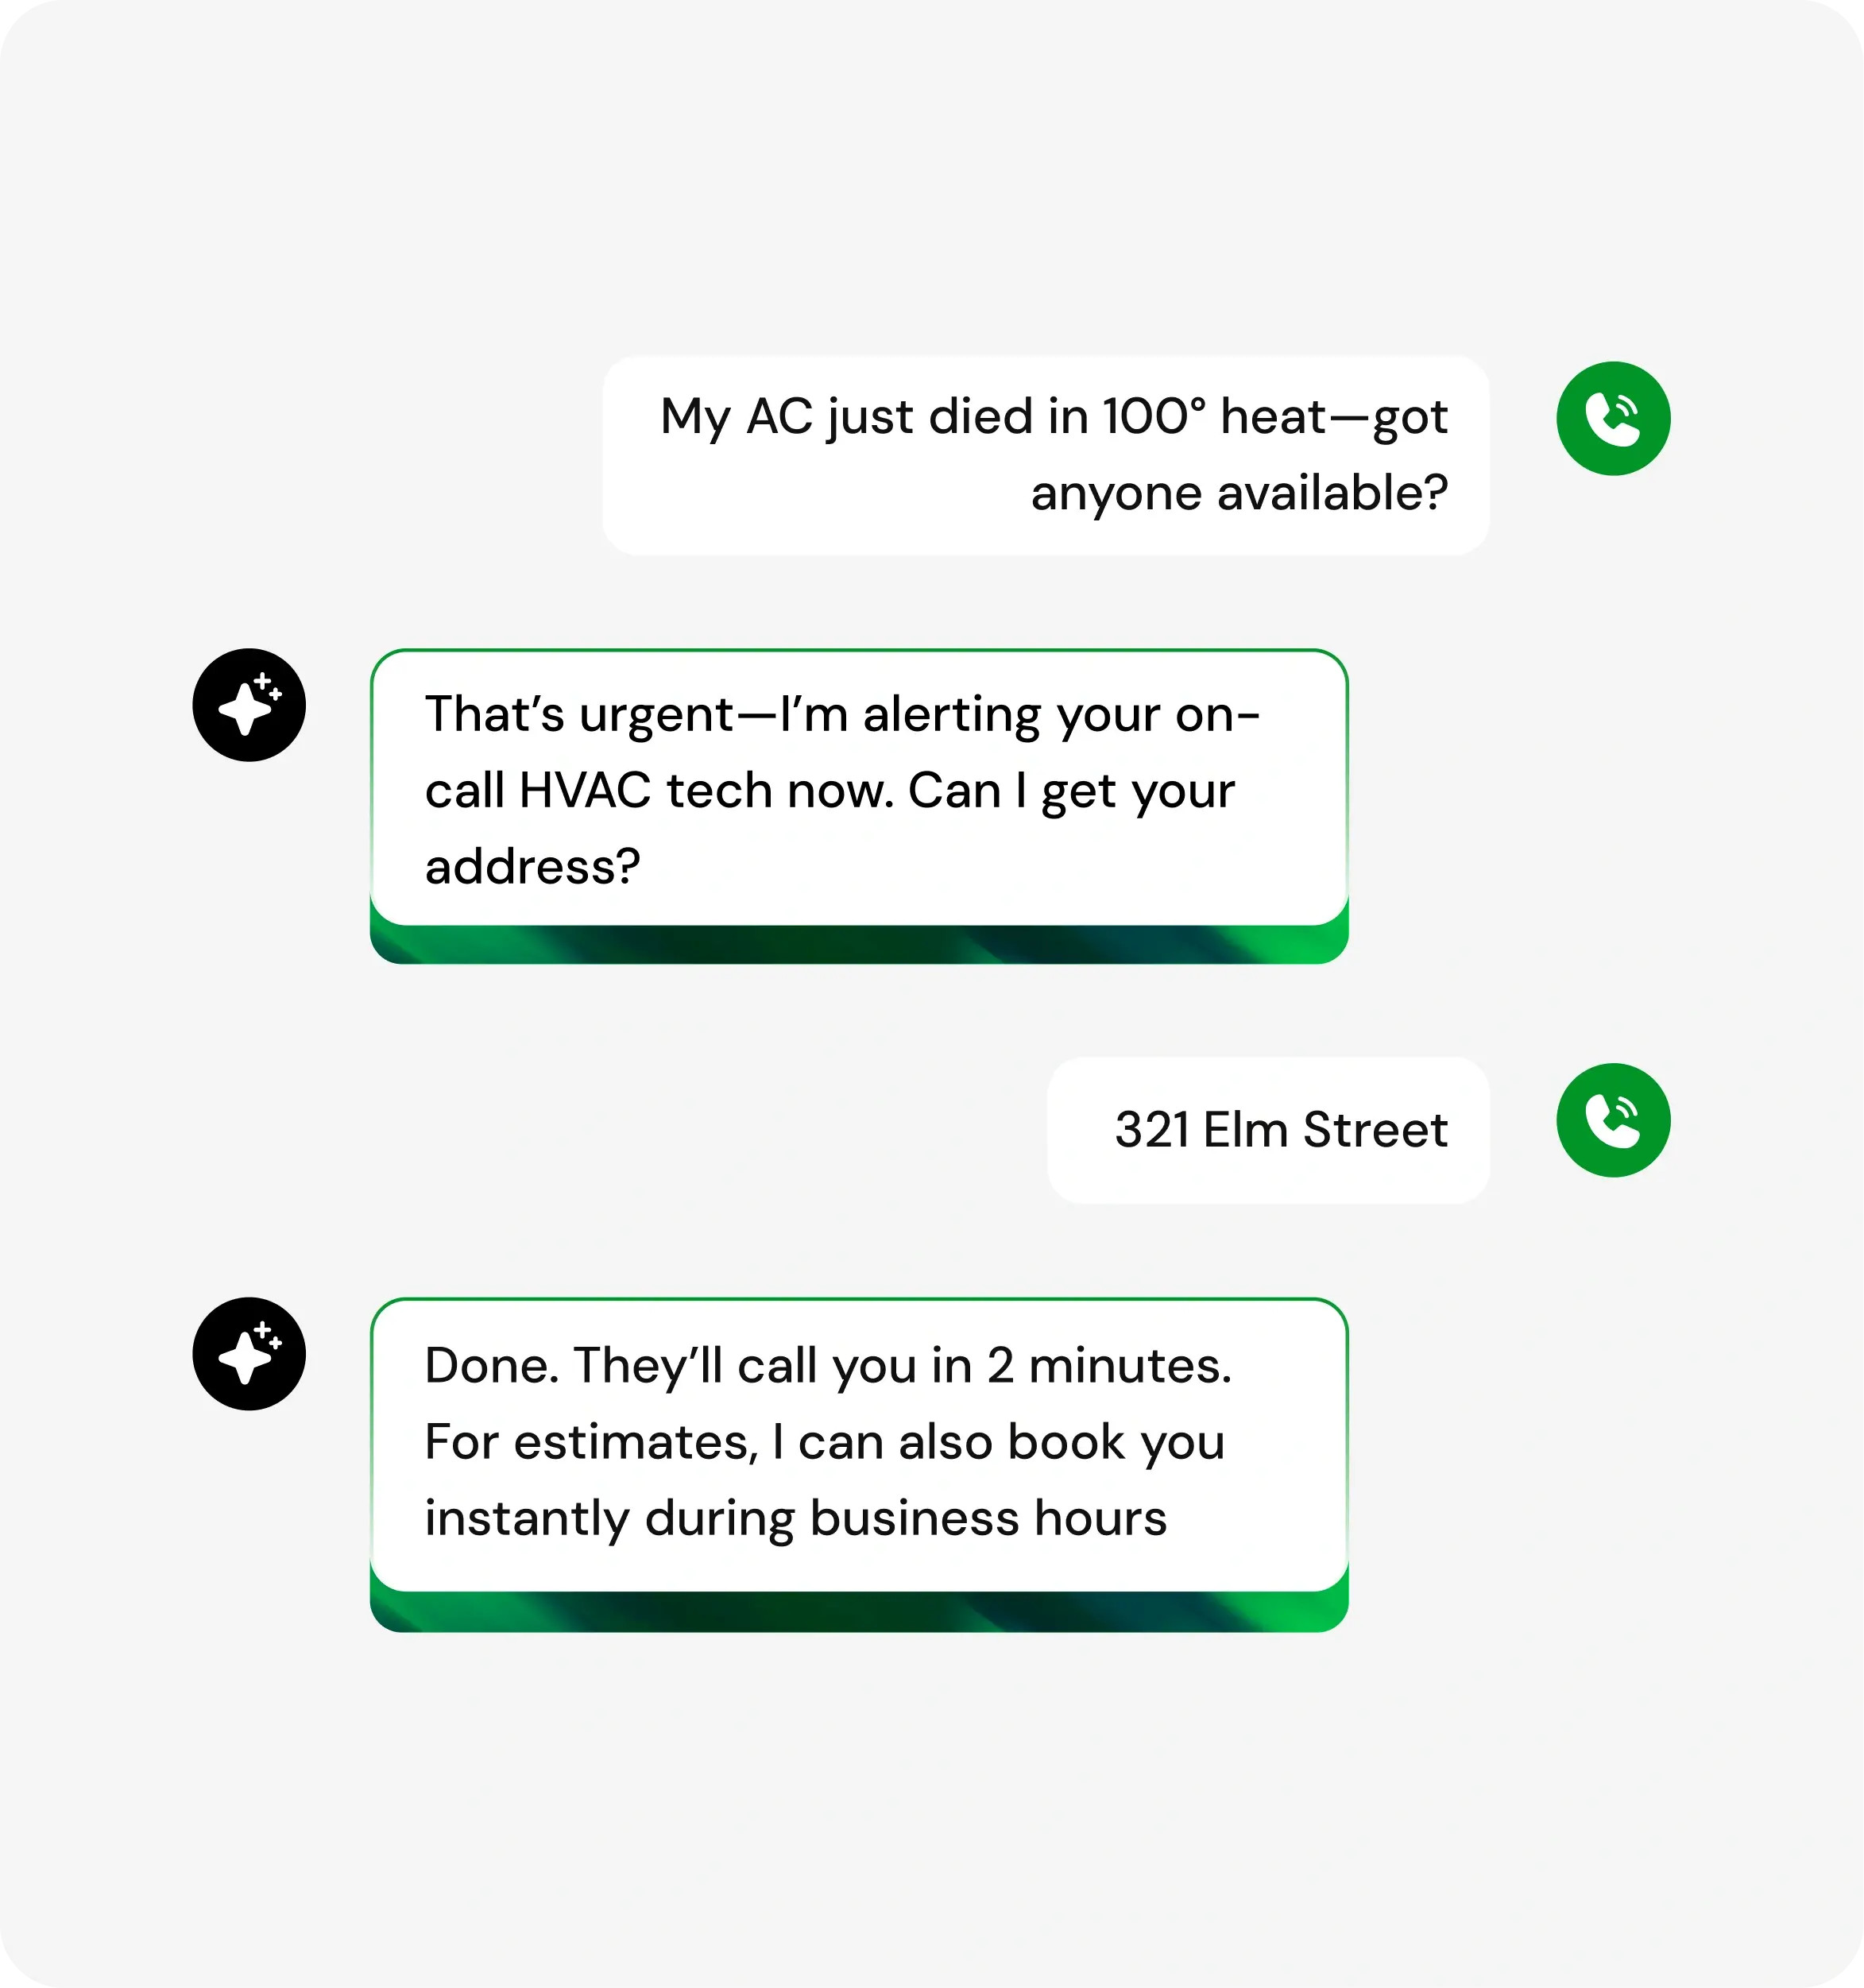Click the word 'address?' in the AI reply
This screenshot has width=1864, height=1988.
click(x=532, y=867)
